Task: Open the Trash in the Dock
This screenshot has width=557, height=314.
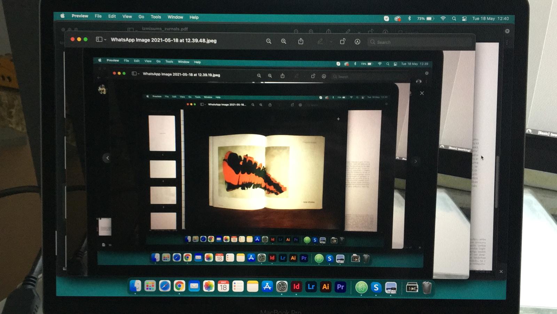Action: click(x=427, y=288)
